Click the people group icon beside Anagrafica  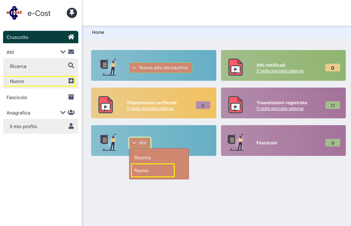[71, 113]
